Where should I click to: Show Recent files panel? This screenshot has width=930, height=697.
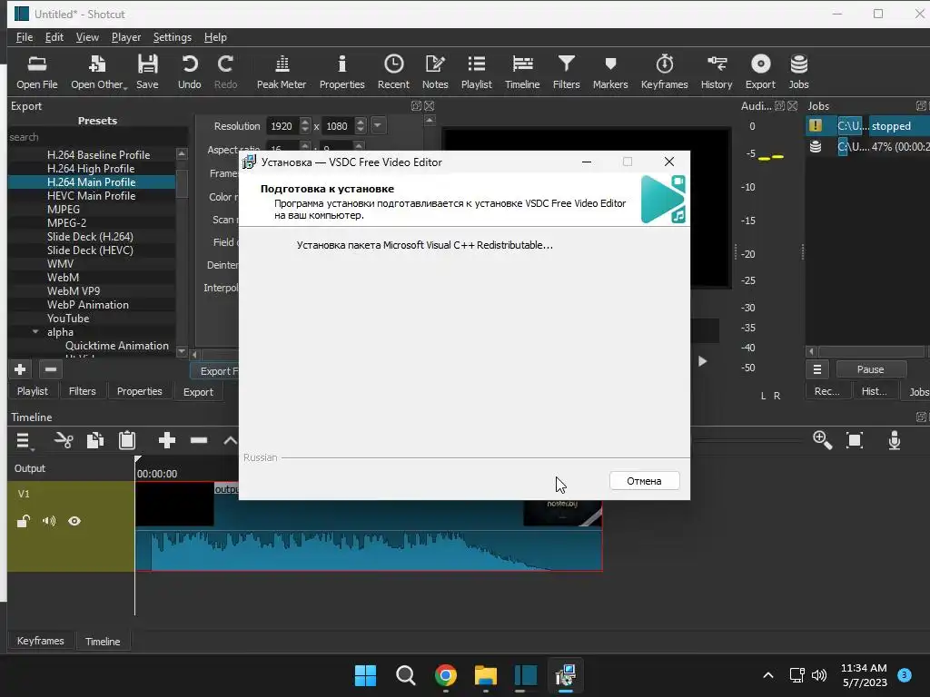tap(393, 73)
